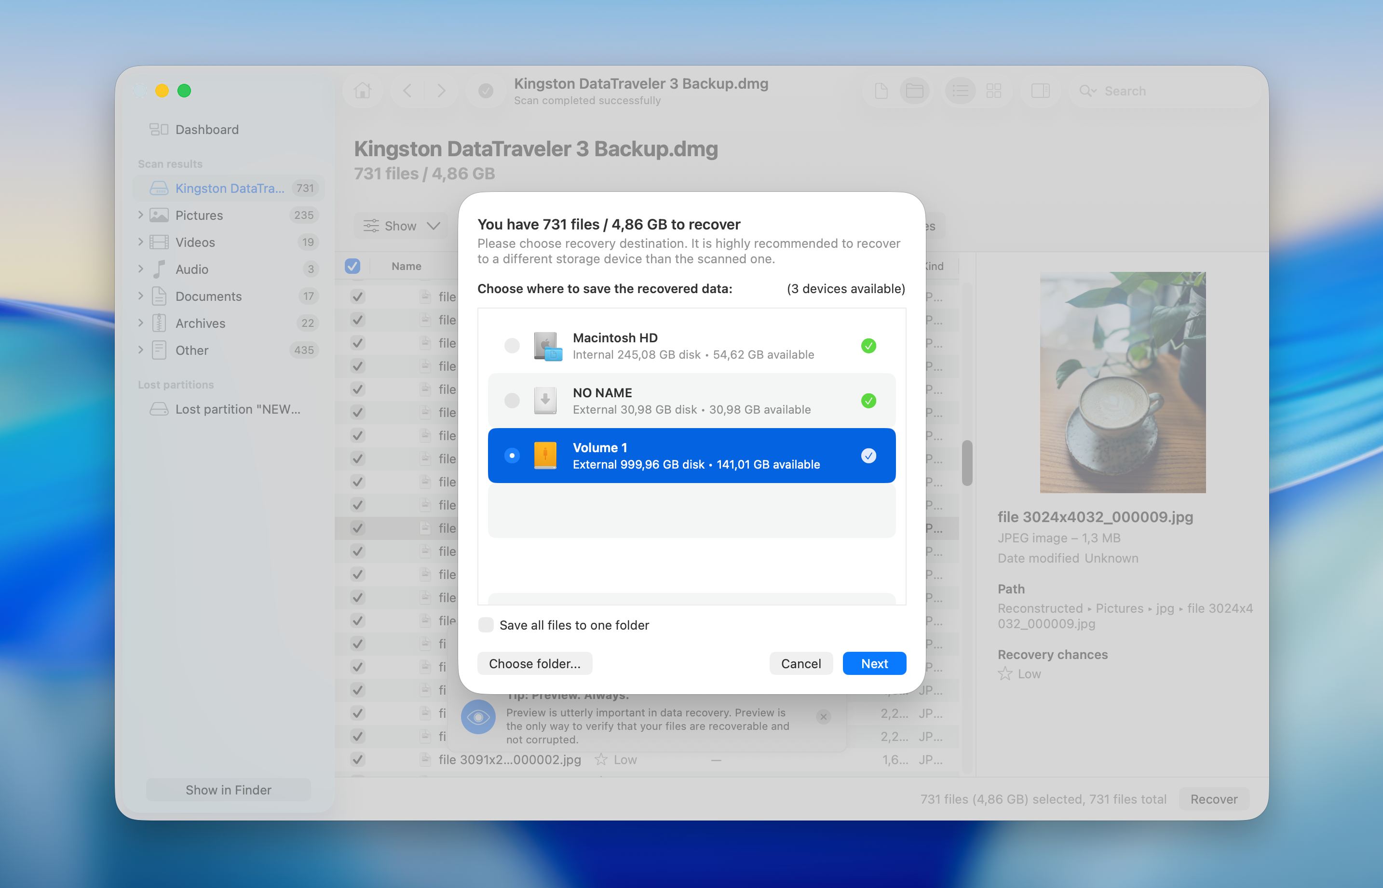Click the Home icon in toolbar
This screenshot has height=888, width=1383.
click(362, 91)
